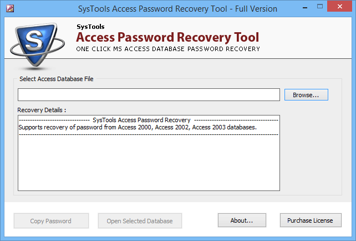Screen dimensions: 356x241
Task: Close the SysTools window
Action: tap(339, 6)
